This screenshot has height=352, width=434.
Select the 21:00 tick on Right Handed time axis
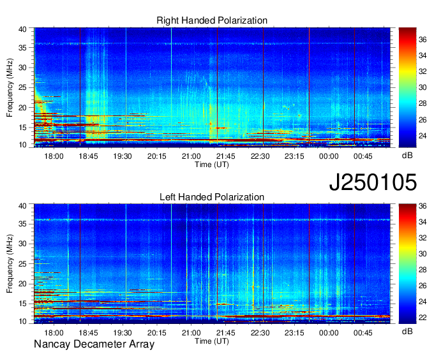tap(191, 156)
